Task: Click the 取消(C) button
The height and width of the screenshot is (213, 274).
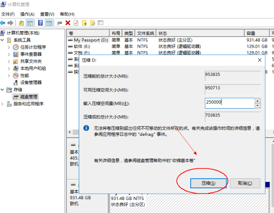Action: pyautogui.click(x=245, y=183)
